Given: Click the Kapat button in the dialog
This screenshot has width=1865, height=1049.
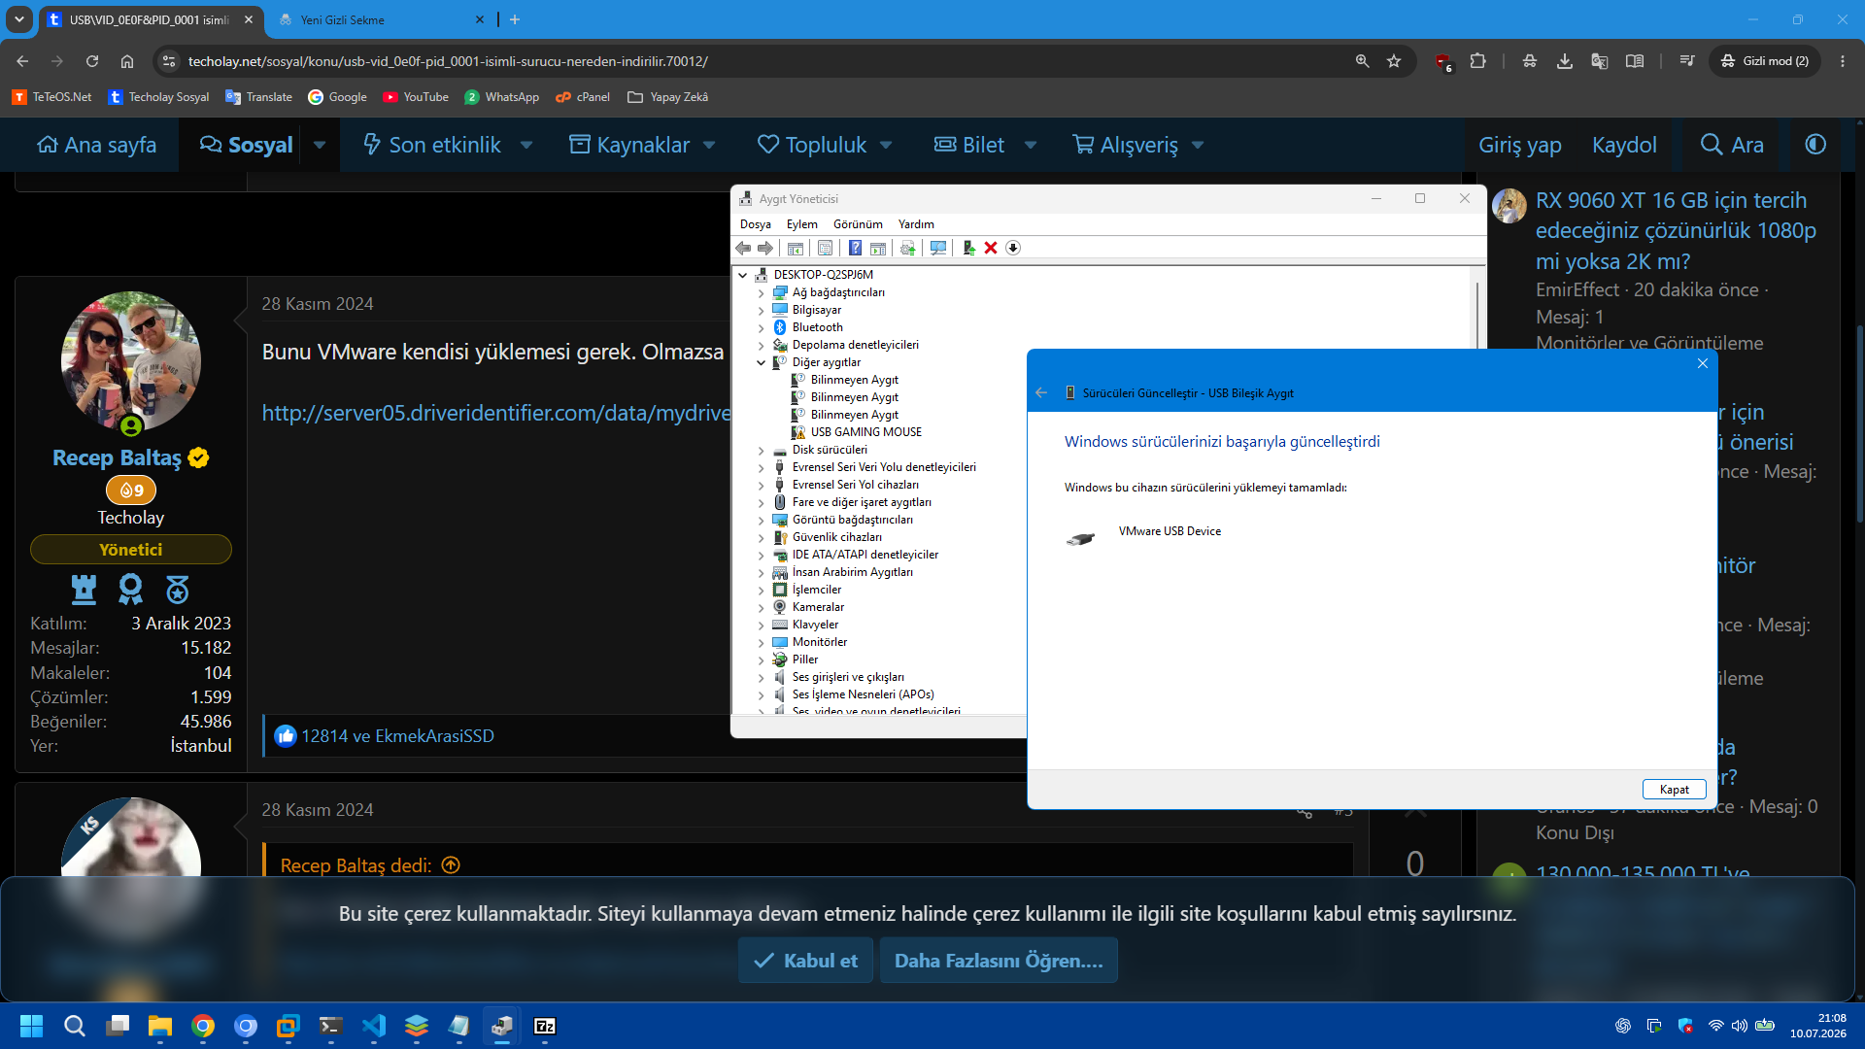Looking at the screenshot, I should click(x=1674, y=789).
